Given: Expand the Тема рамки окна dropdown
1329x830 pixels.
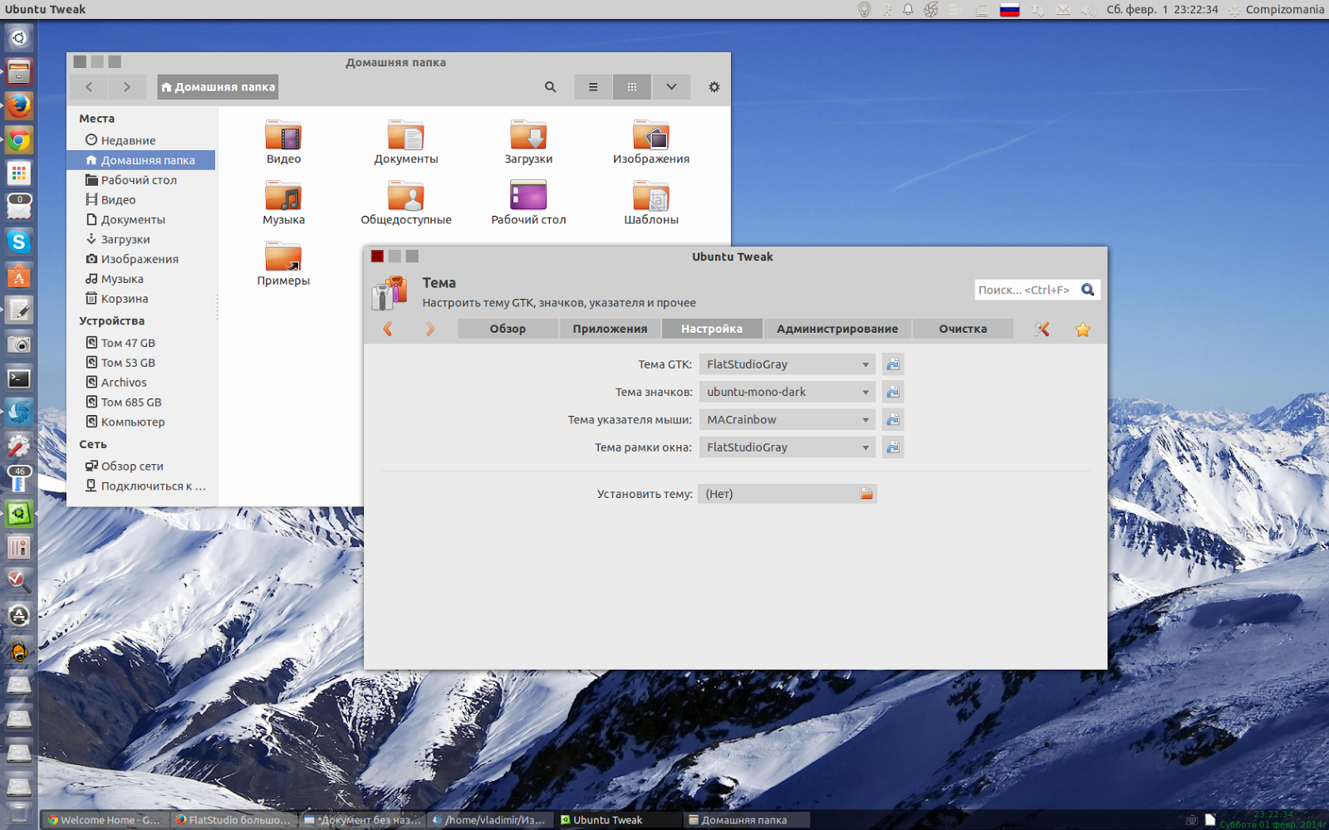Looking at the screenshot, I should click(x=787, y=447).
